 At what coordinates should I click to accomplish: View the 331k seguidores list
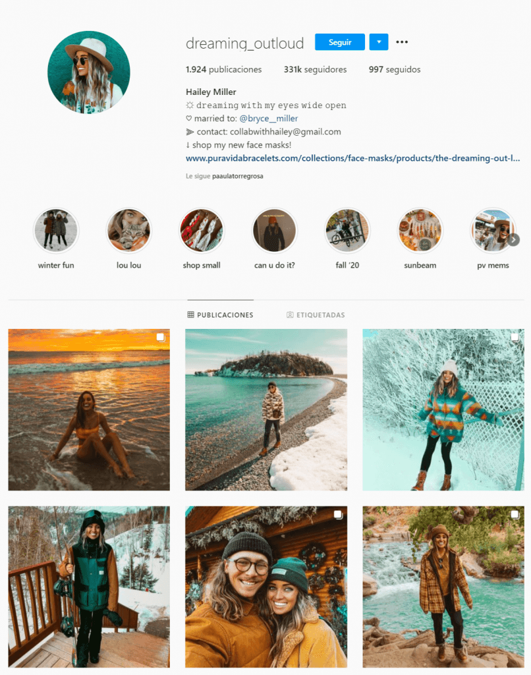tap(315, 69)
